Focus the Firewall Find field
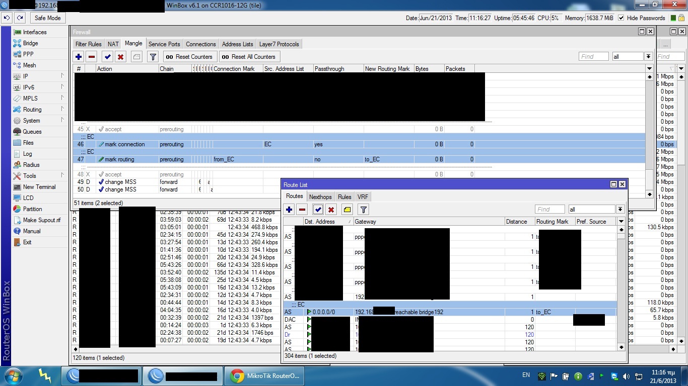The width and height of the screenshot is (688, 386). coord(594,57)
